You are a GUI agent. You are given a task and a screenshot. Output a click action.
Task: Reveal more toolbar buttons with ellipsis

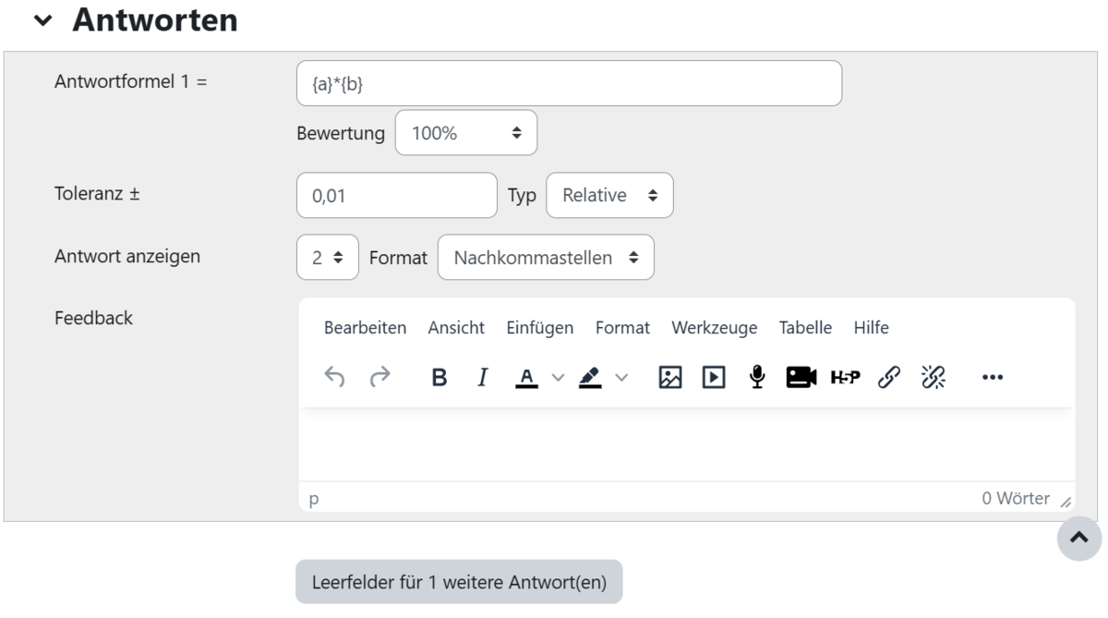point(993,377)
